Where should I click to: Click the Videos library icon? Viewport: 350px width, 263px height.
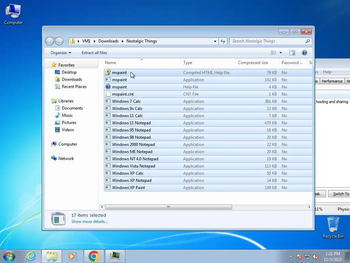[x=57, y=129]
